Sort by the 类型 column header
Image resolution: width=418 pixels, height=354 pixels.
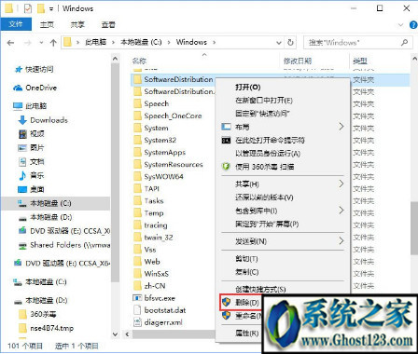point(360,61)
